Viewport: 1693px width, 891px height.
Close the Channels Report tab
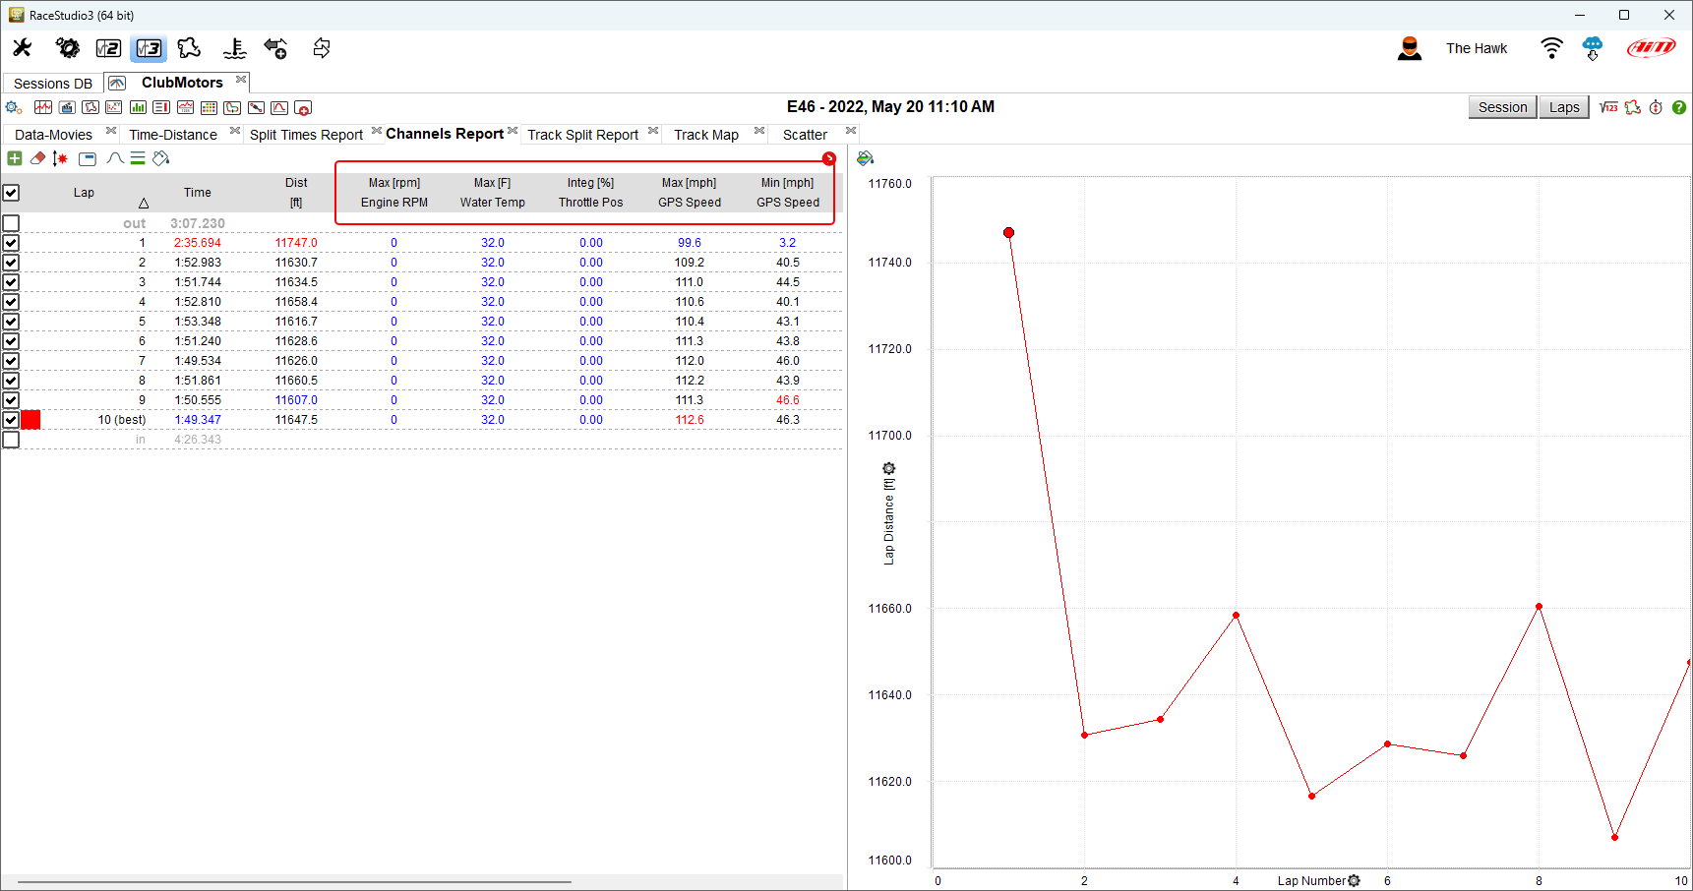click(x=513, y=131)
